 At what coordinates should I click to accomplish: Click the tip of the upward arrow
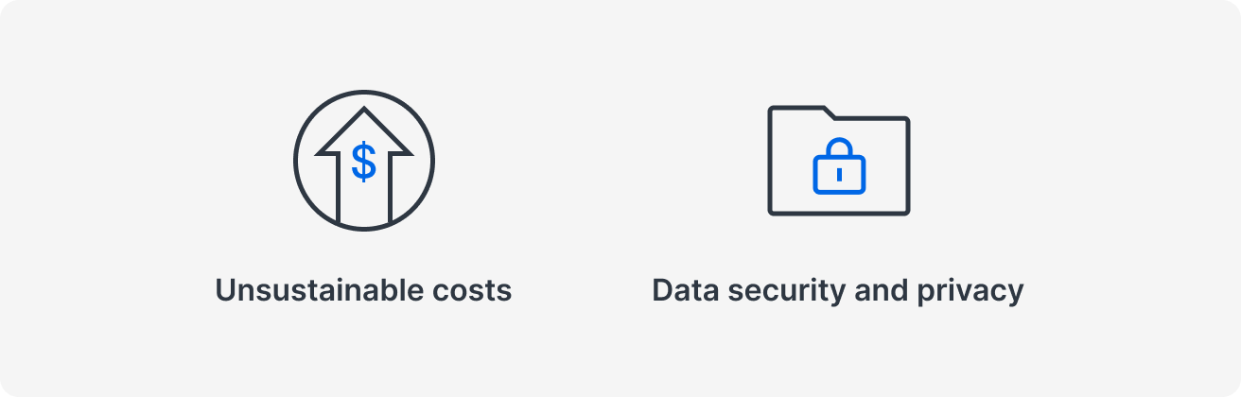pos(363,112)
